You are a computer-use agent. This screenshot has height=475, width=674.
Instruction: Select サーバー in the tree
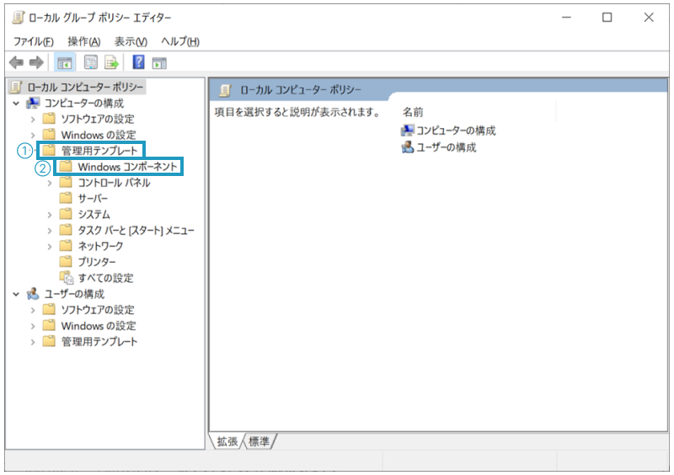tap(93, 198)
